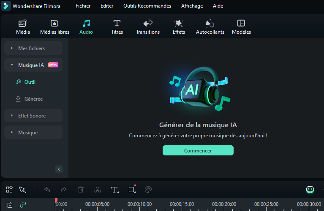Open the Outils Recommandés menu

[147, 6]
